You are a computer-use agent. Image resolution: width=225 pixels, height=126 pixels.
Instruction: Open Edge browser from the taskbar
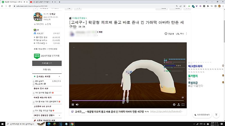[49, 124]
